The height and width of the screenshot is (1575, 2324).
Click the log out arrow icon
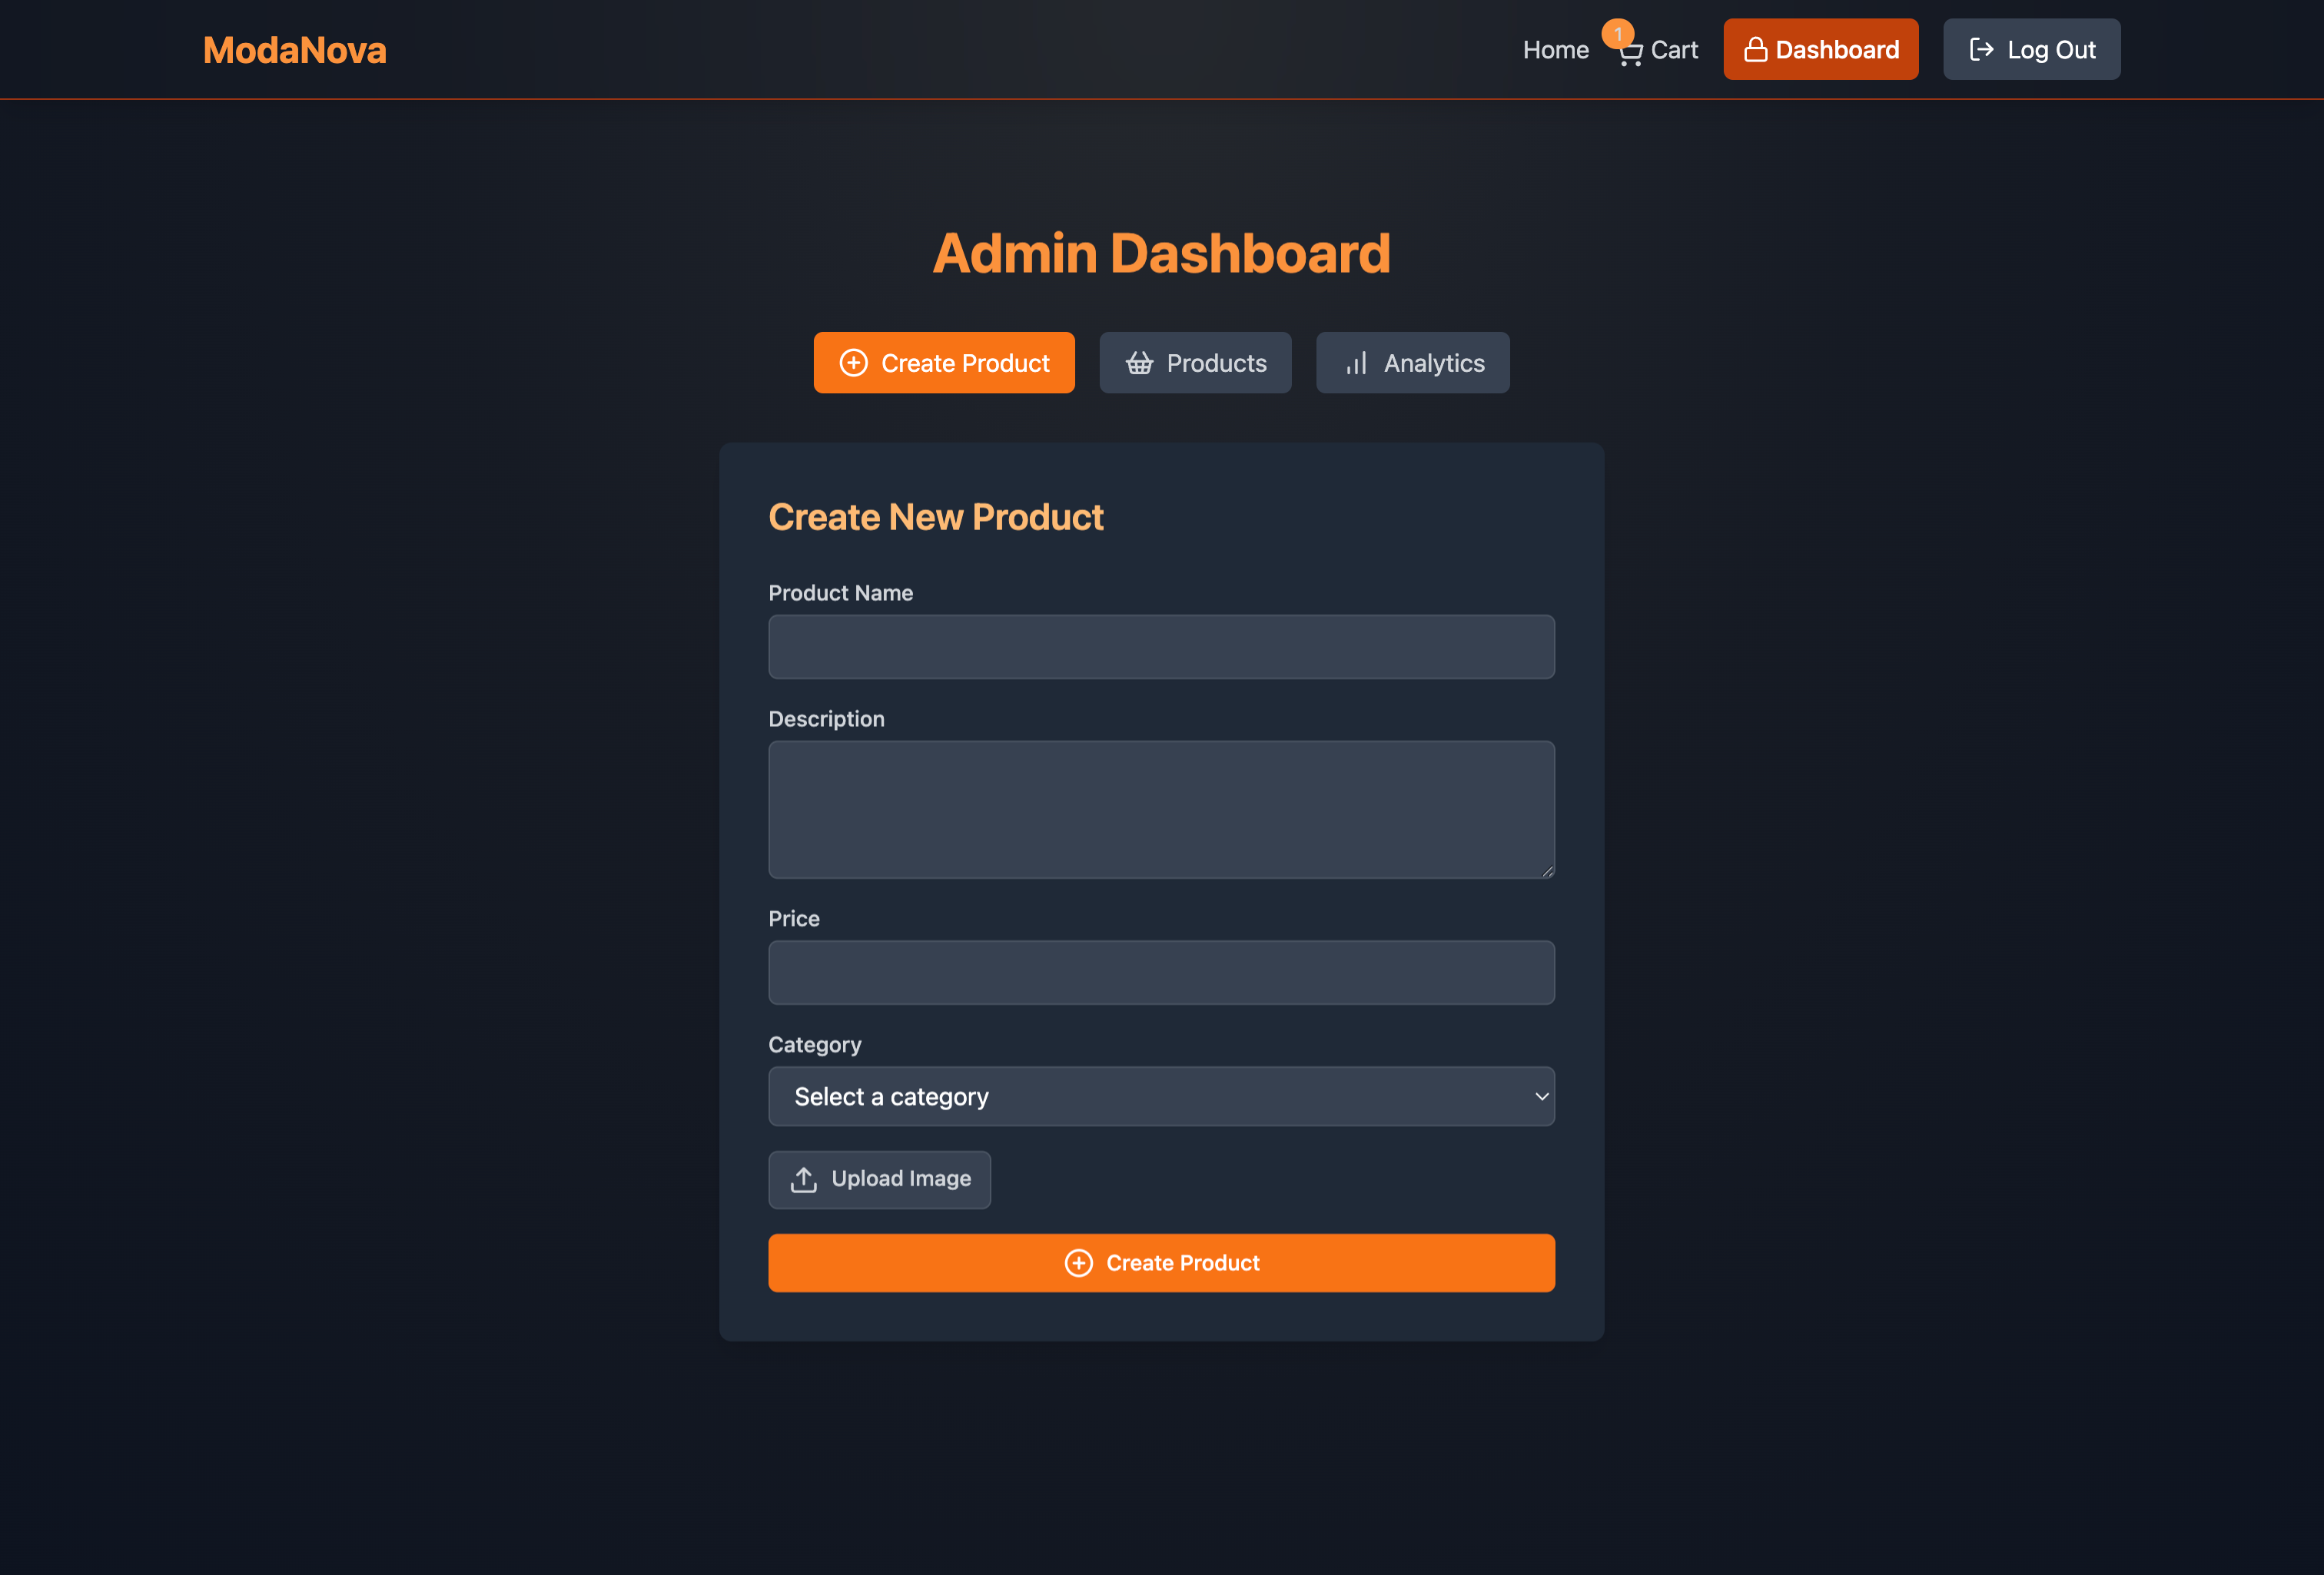click(x=1981, y=50)
